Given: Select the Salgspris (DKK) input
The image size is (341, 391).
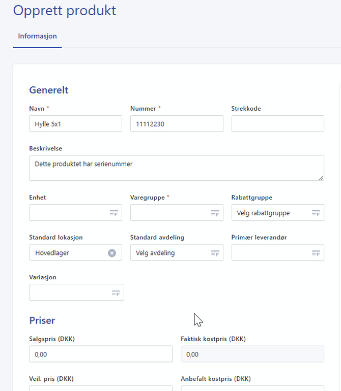Looking at the screenshot, I should [x=101, y=354].
